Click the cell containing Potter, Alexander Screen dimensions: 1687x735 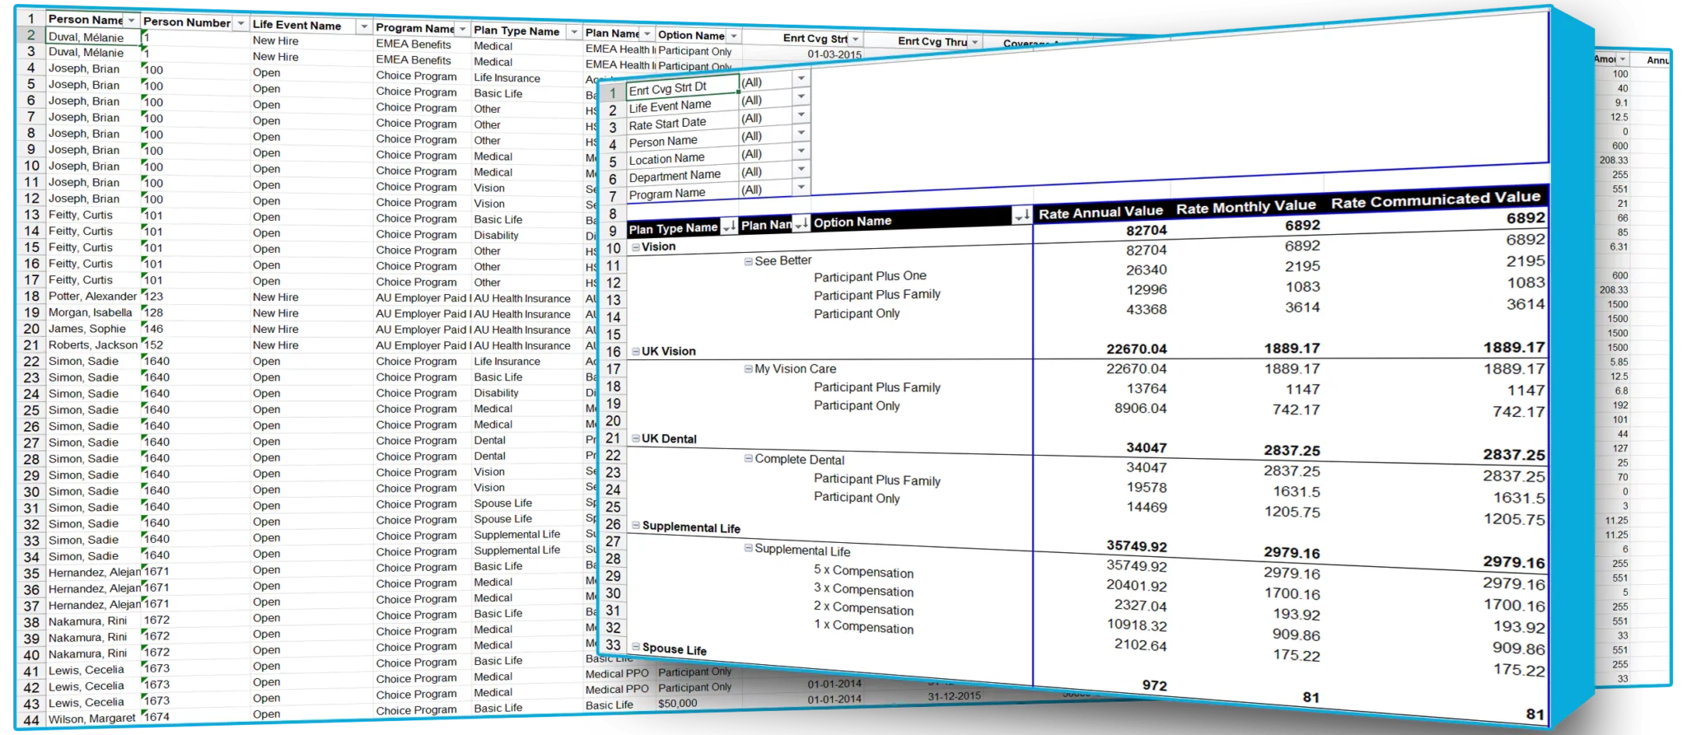[x=92, y=297]
